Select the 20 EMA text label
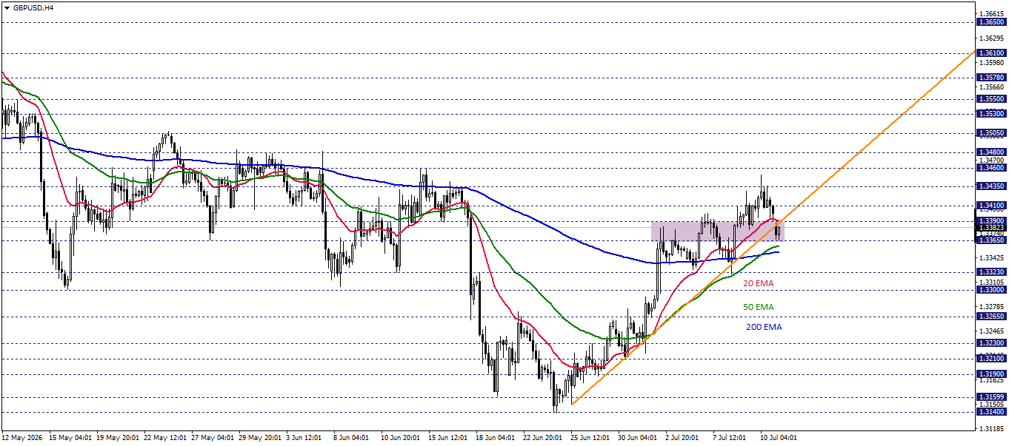This screenshot has width=1009, height=446. pyautogui.click(x=758, y=283)
